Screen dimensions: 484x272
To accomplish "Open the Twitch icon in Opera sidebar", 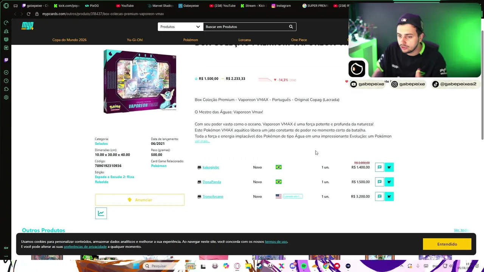I will coord(6,60).
